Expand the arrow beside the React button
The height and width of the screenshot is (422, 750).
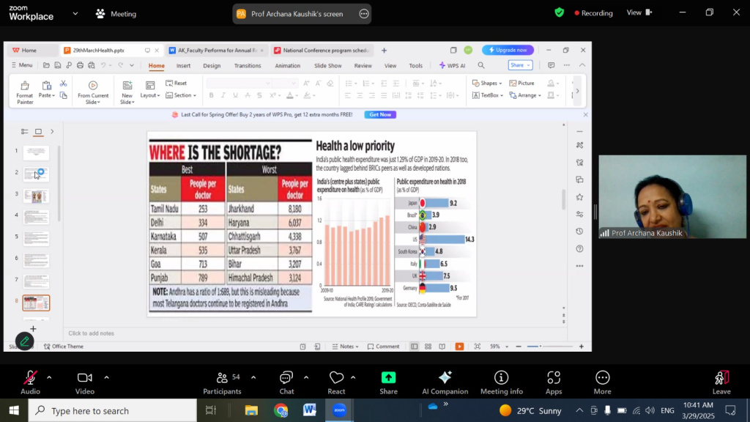pyautogui.click(x=353, y=377)
